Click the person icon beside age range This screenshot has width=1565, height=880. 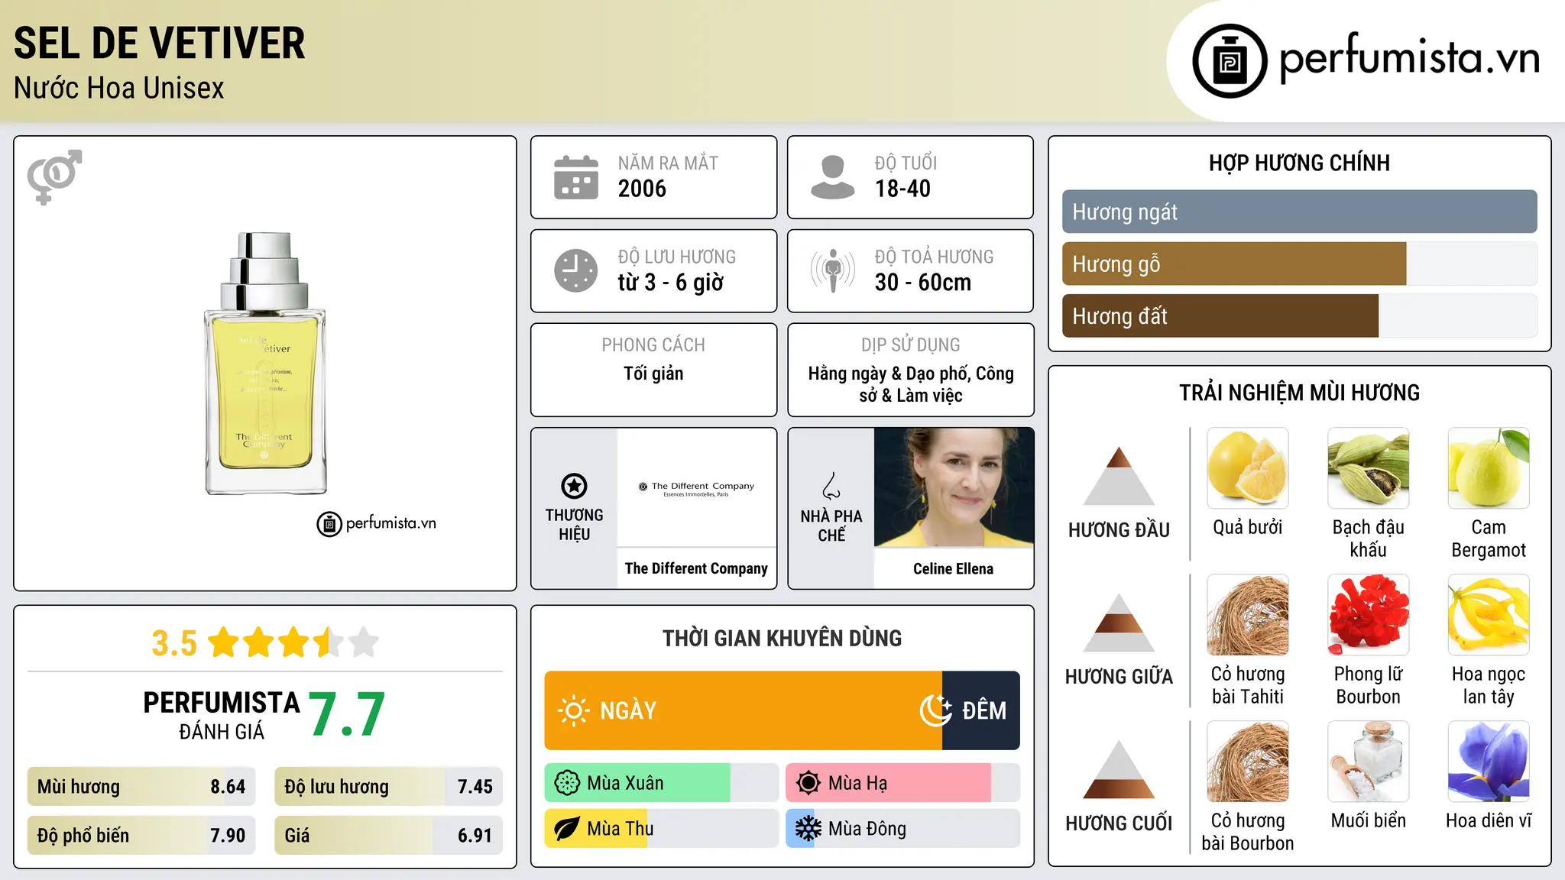click(833, 177)
